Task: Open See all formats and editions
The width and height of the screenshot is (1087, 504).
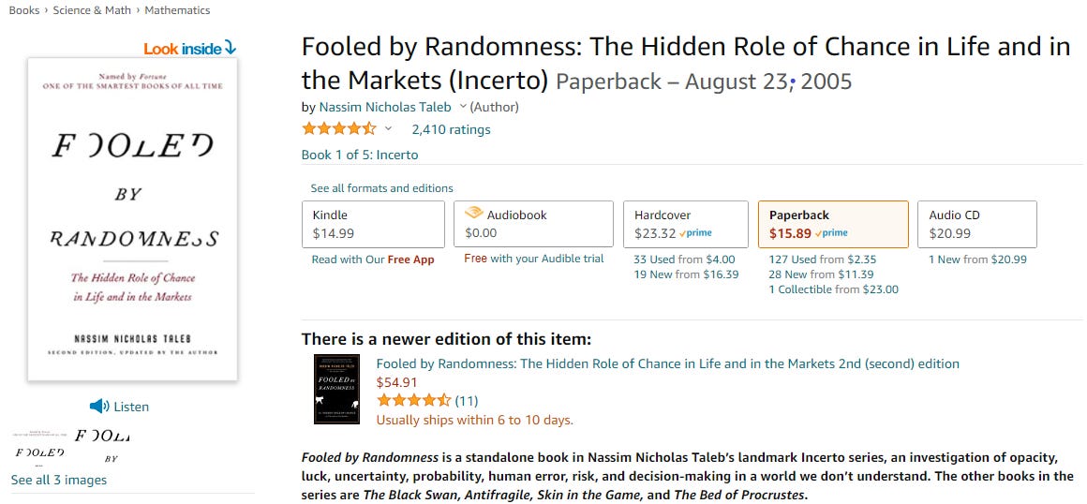Action: point(382,188)
